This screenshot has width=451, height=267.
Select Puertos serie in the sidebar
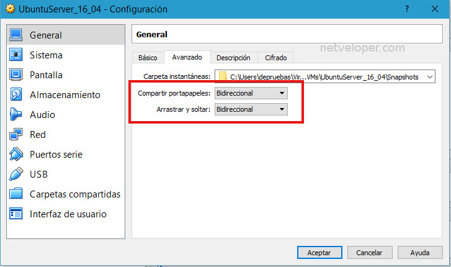click(x=66, y=154)
